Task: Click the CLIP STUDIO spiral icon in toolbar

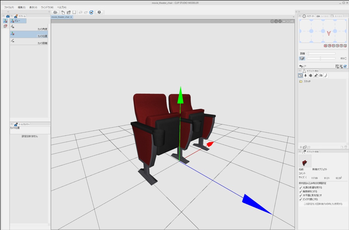Action: [x=56, y=13]
